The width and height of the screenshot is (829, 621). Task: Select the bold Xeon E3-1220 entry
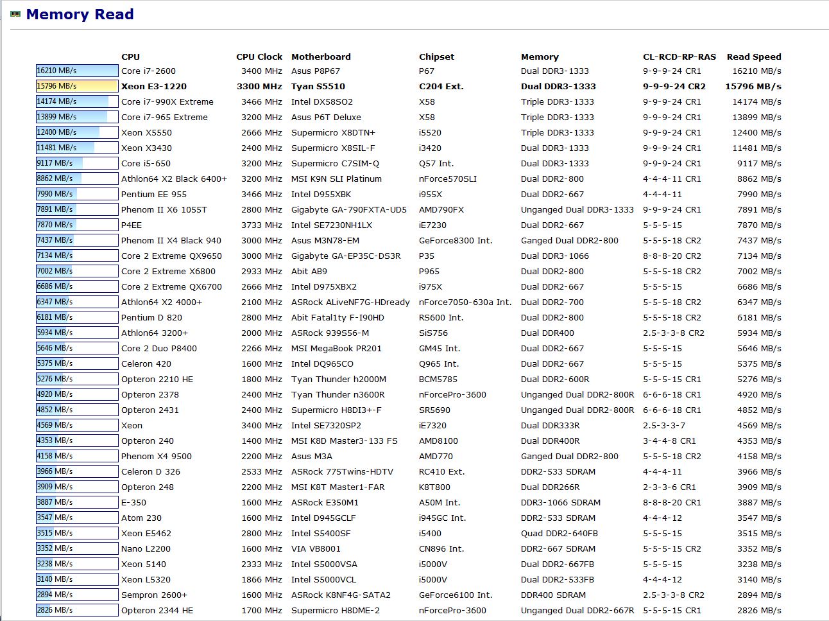tap(154, 87)
